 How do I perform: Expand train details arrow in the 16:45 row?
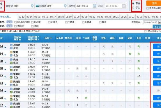point(5,55)
